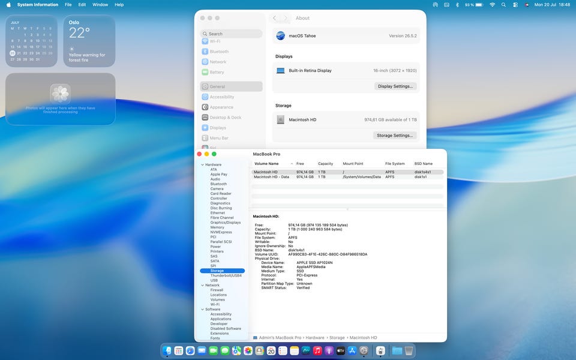Open the Trash in the Dock

point(409,351)
